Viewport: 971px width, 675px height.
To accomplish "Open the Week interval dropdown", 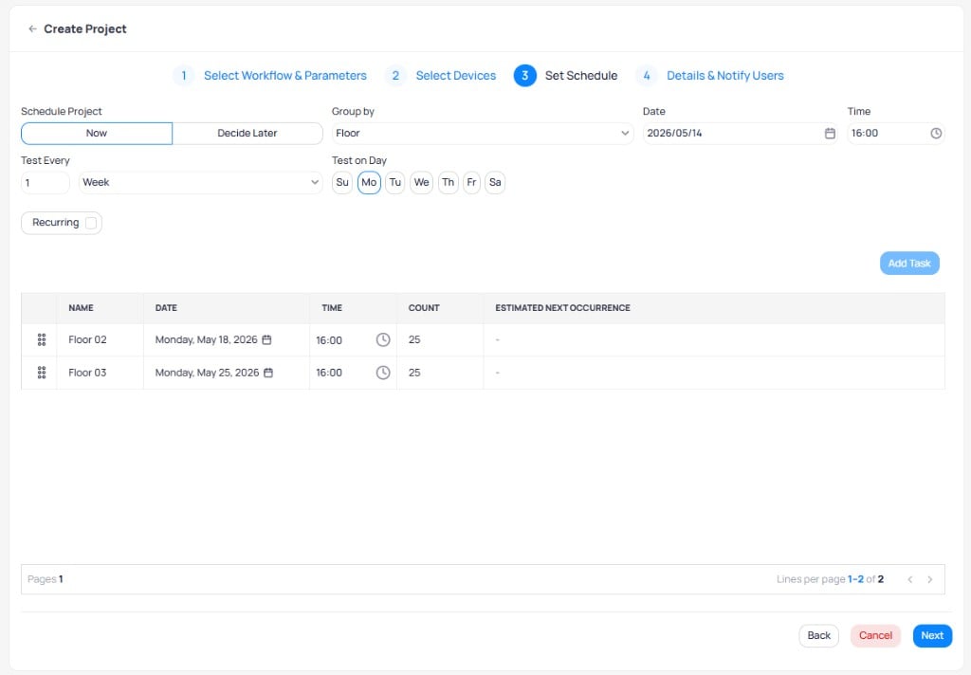I will (201, 183).
